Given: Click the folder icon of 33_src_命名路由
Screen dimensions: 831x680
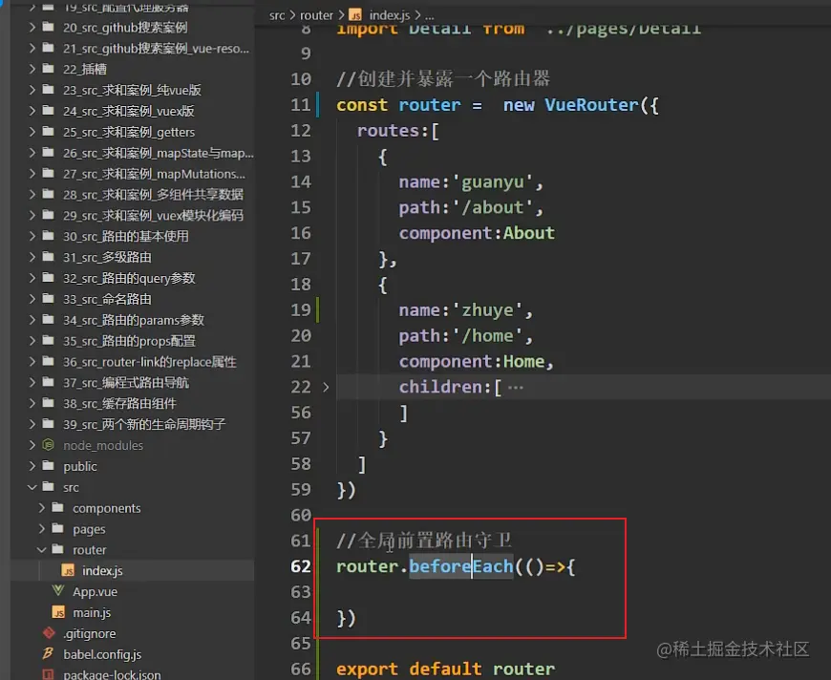Looking at the screenshot, I should [x=48, y=298].
